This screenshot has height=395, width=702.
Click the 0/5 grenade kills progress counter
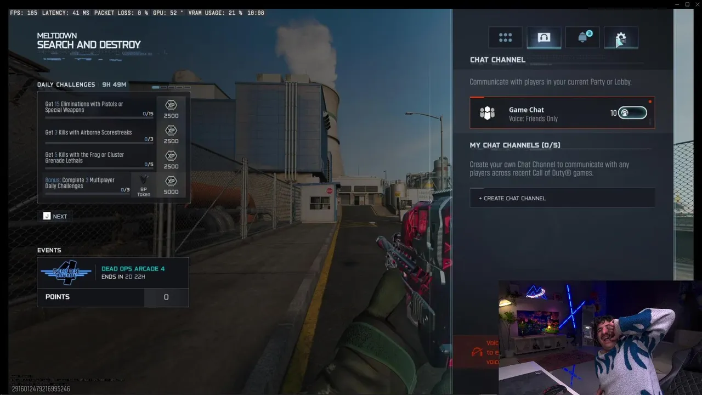pos(149,165)
